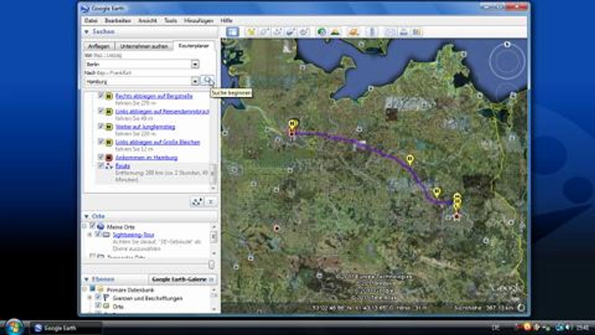Image resolution: width=595 pixels, height=335 pixels.
Task: Open Von field dropdown arrow
Action: (x=195, y=64)
